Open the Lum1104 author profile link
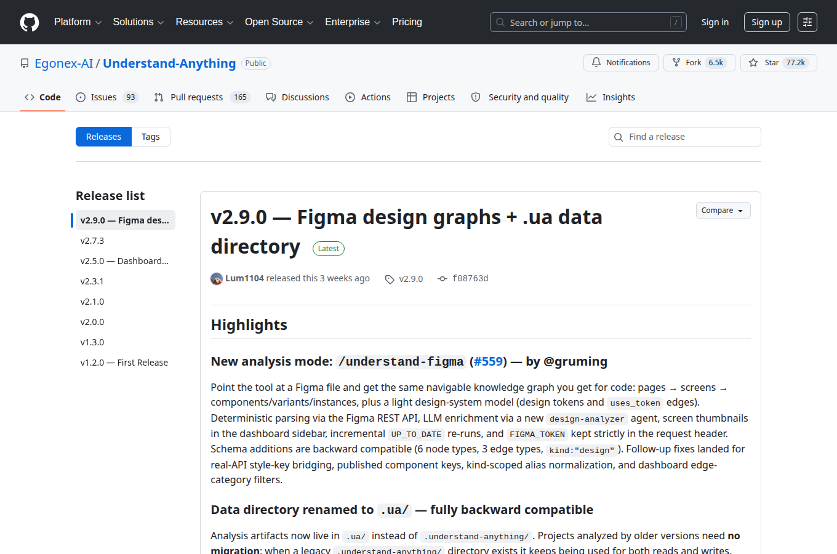Image resolution: width=837 pixels, height=554 pixels. coord(244,278)
